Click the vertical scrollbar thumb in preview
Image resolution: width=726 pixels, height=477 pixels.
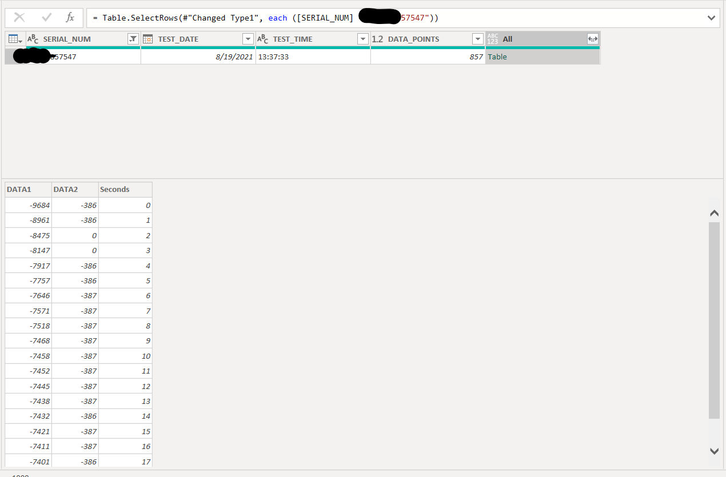click(x=714, y=320)
